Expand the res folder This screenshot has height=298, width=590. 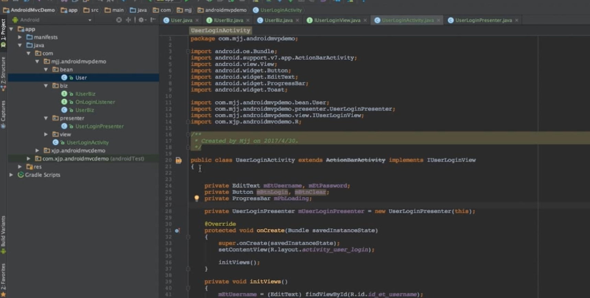point(20,167)
